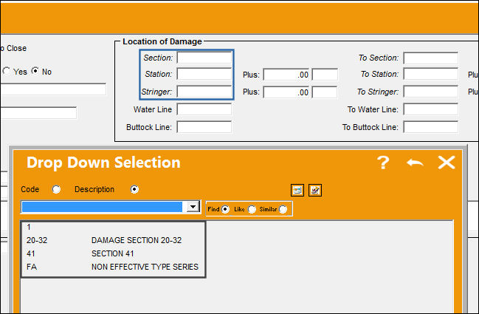This screenshot has height=314, width=479.
Task: Click the FA code cell
Action: [32, 267]
